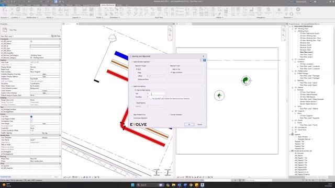Viewport: 335px width, 188px height.
Task: Click Edit button for View Range
Action: (44, 124)
